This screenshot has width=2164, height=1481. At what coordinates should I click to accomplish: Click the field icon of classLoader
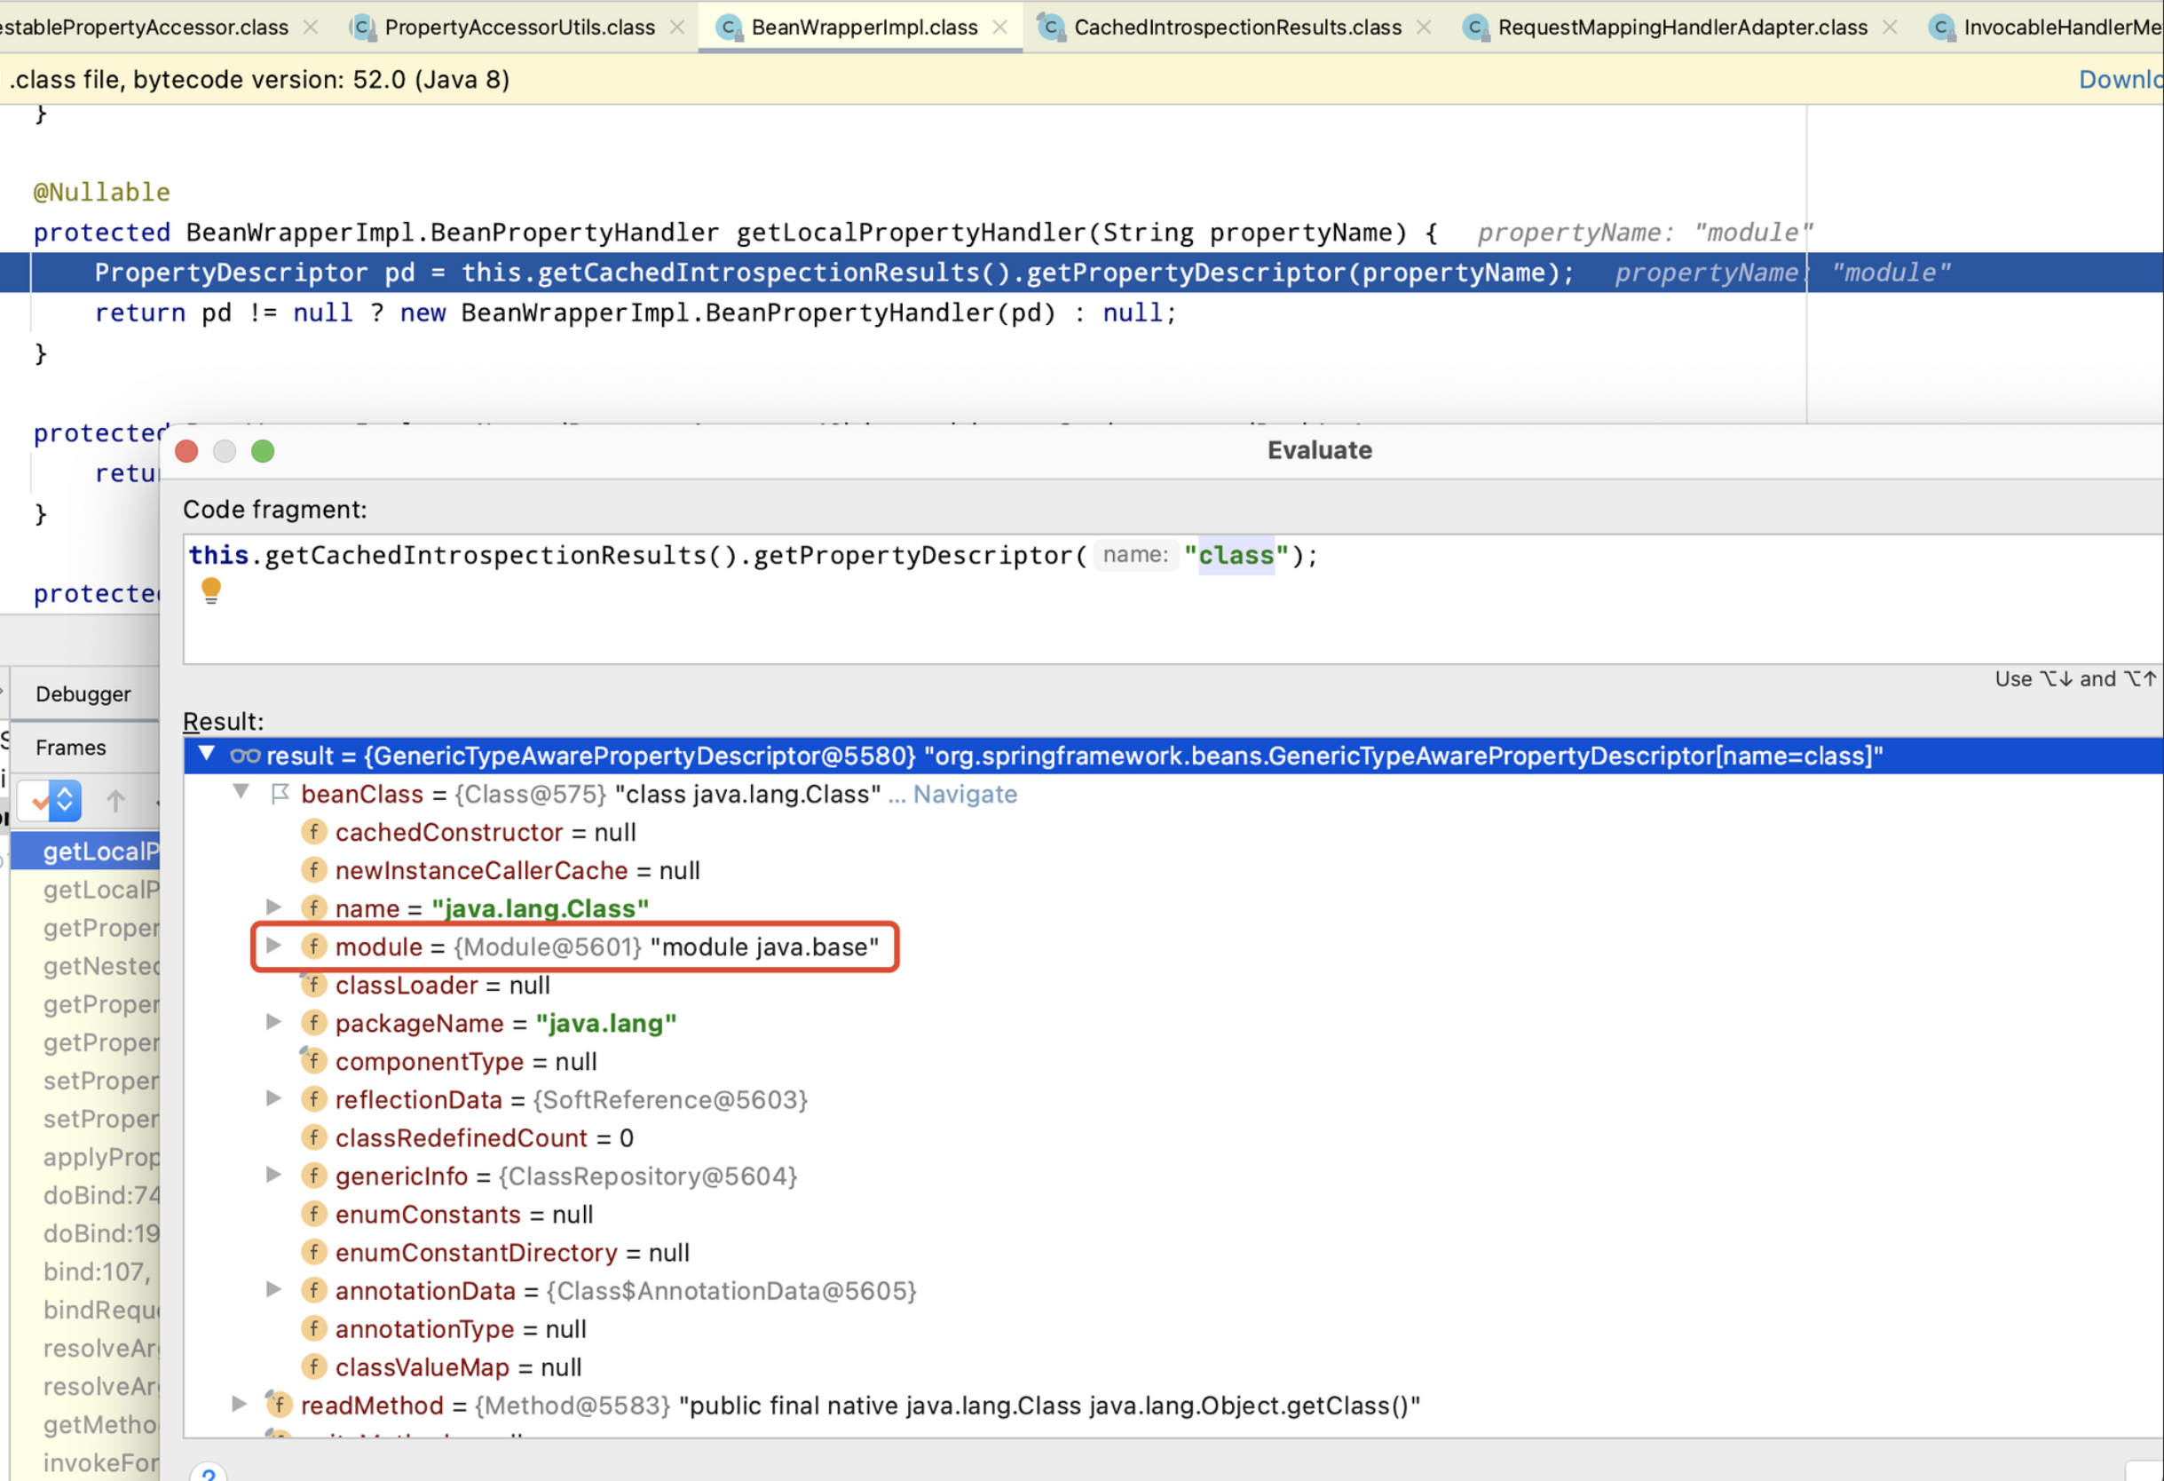(x=314, y=985)
